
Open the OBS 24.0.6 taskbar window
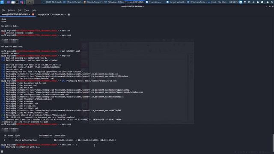click(53, 2)
